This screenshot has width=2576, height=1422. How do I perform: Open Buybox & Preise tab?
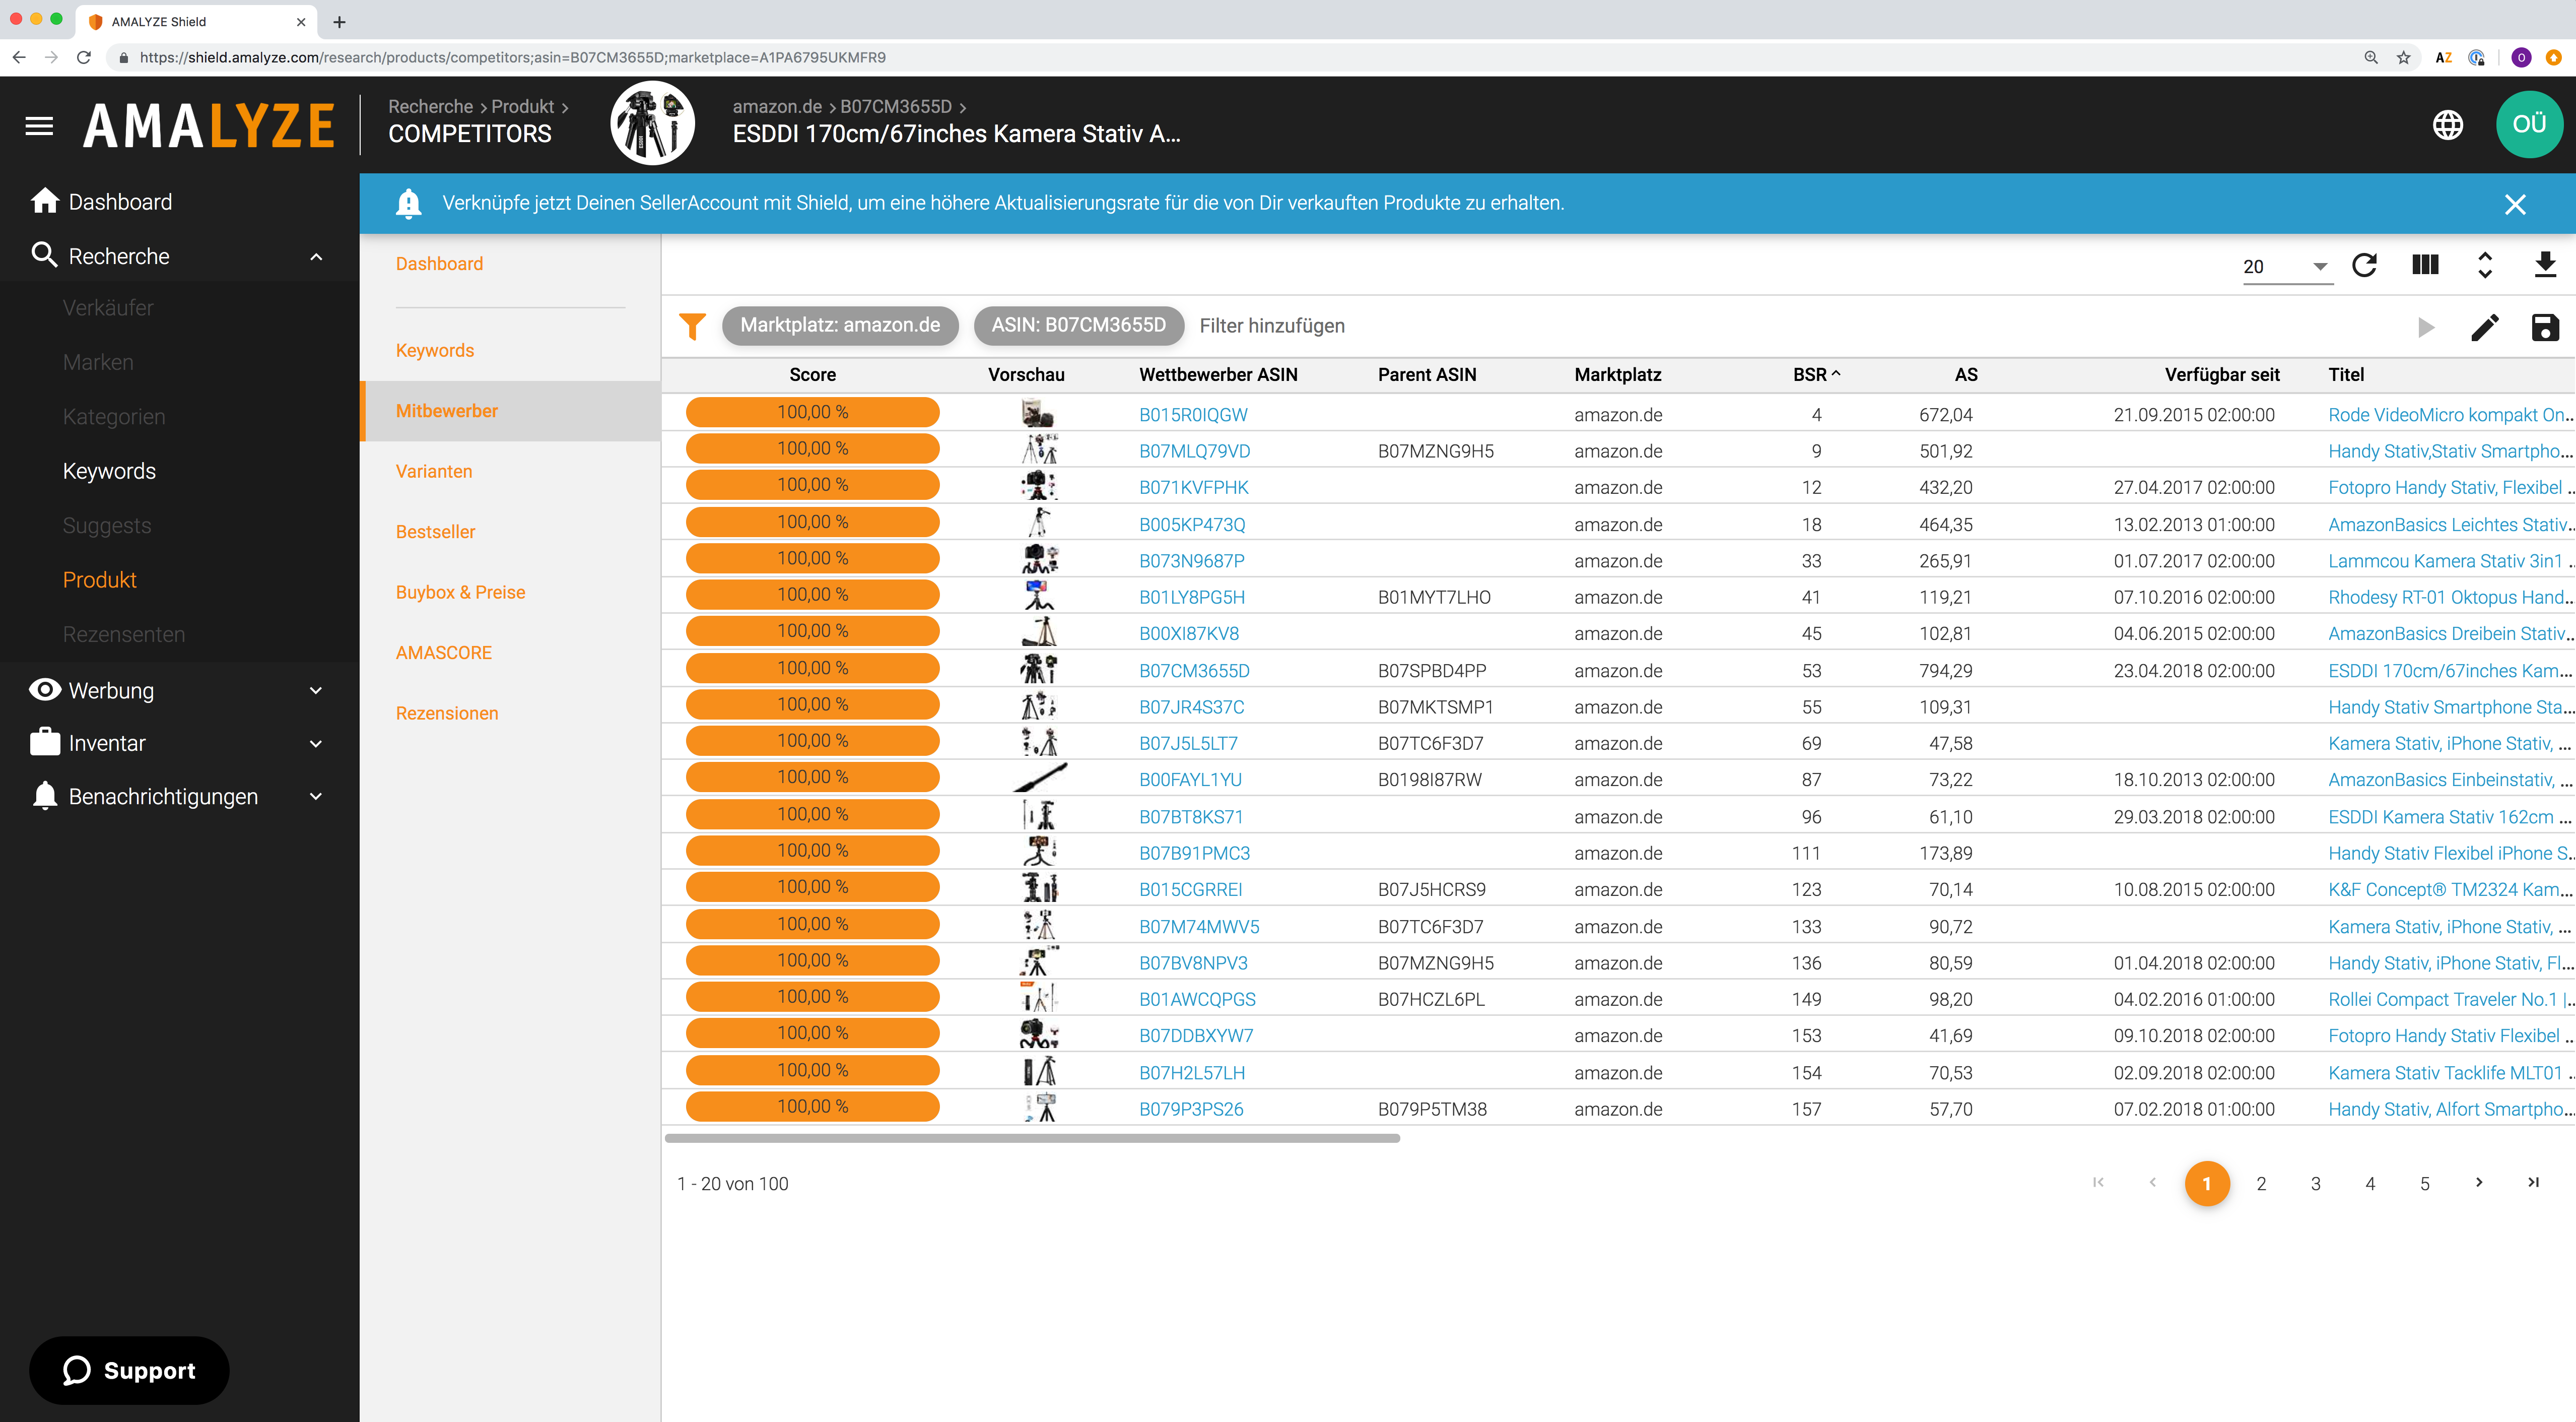pos(460,593)
